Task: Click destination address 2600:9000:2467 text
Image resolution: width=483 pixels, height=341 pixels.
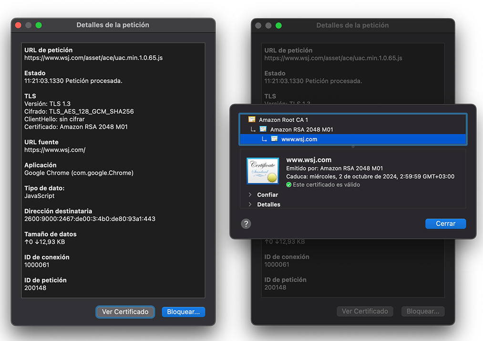Action: click(90, 219)
